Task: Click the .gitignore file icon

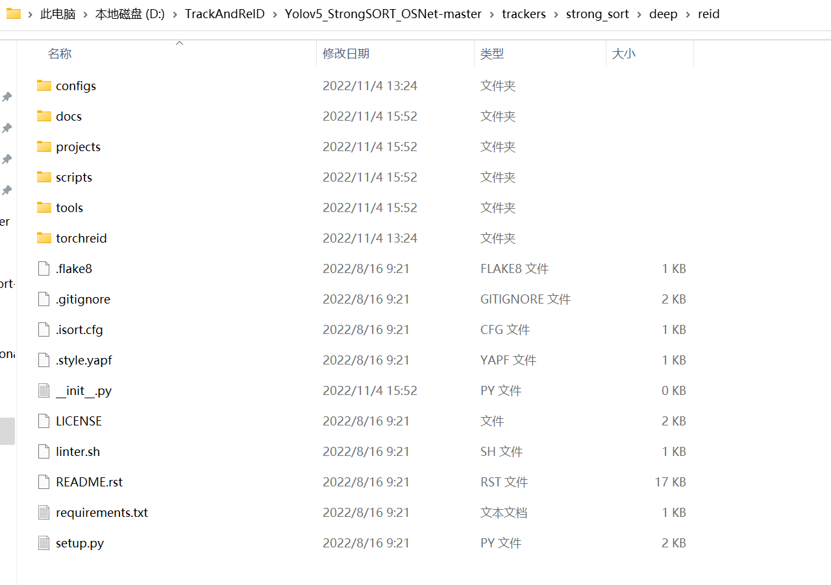Action: 44,299
